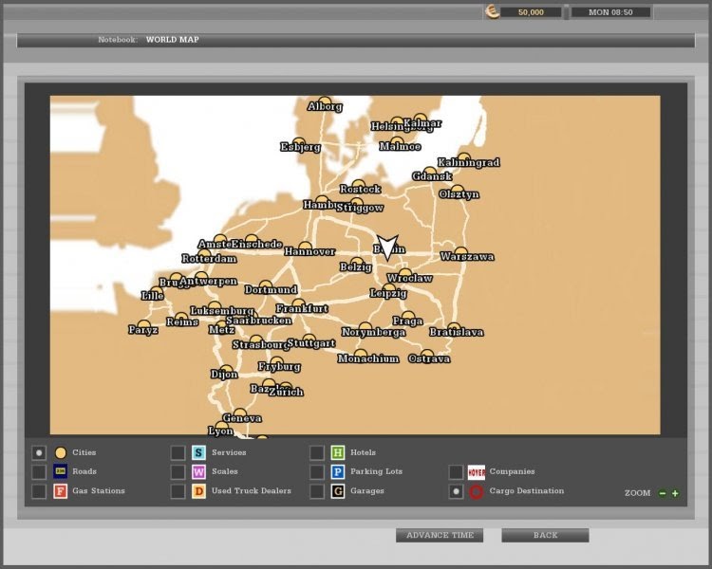Click the Ostrava label on map
Screen dimensions: 712x569
429,358
